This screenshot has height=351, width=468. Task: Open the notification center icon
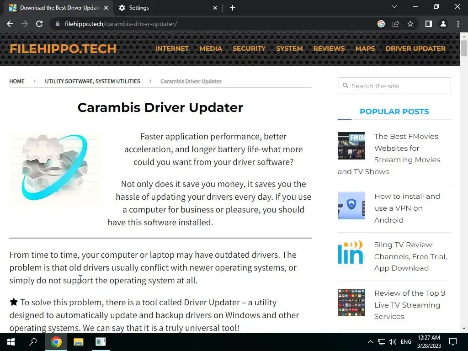tap(453, 342)
